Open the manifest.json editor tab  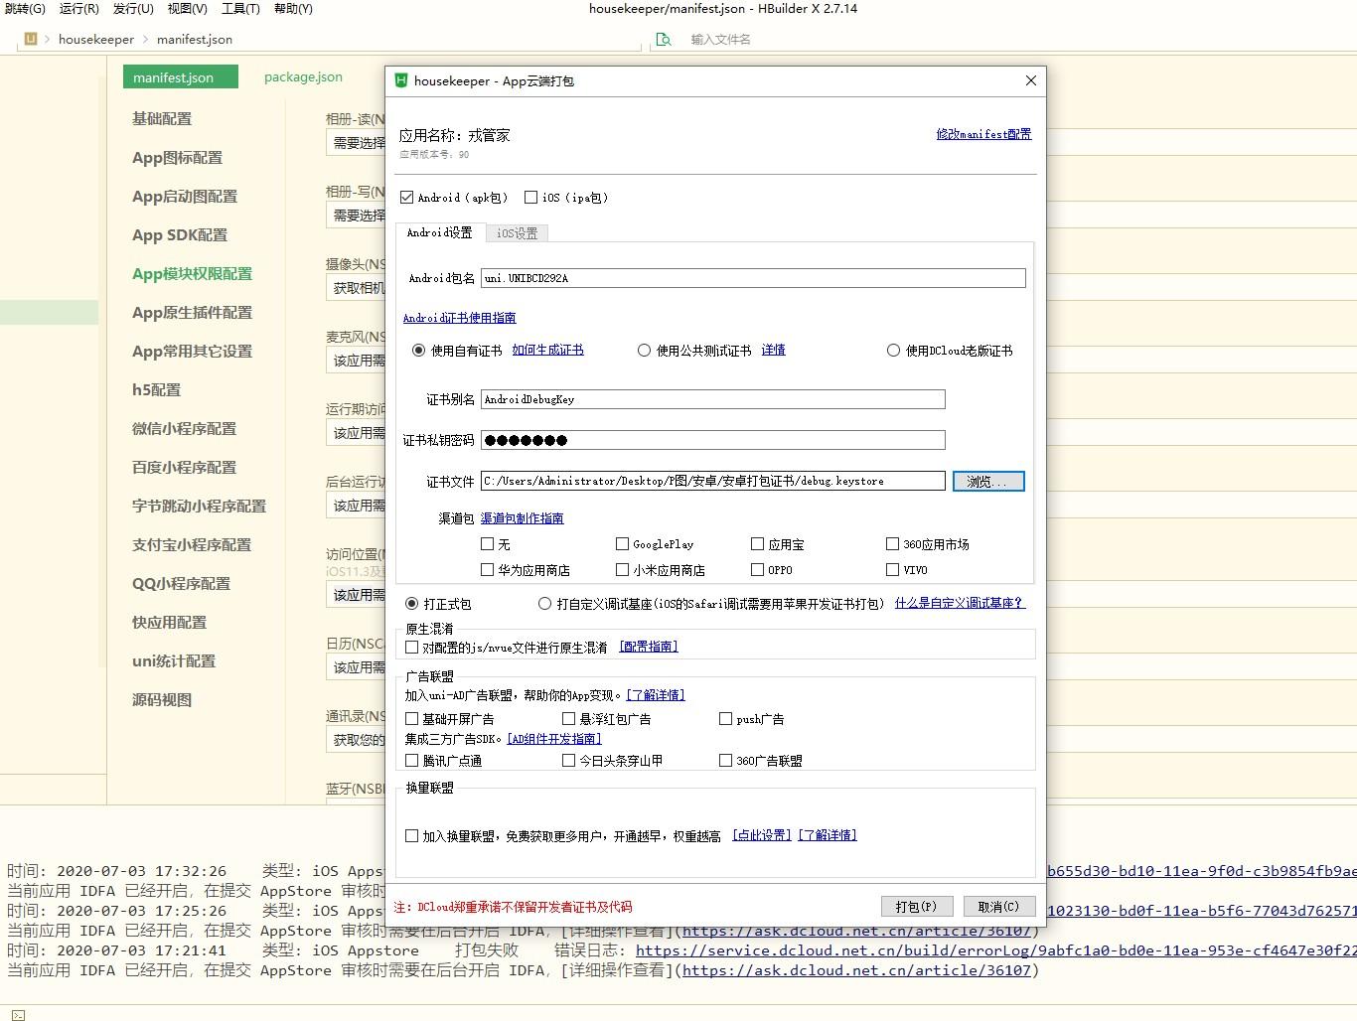point(181,77)
